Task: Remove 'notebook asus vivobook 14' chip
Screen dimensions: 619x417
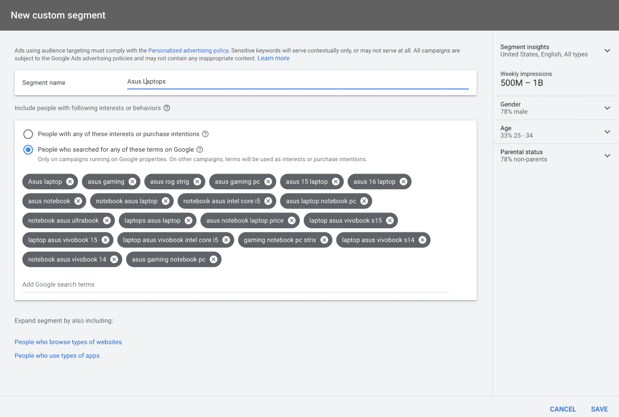Action: 114,260
